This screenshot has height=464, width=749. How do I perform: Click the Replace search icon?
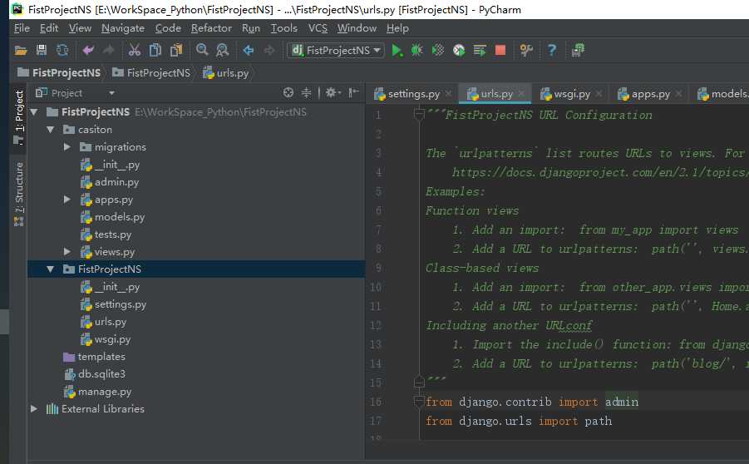[x=222, y=50]
